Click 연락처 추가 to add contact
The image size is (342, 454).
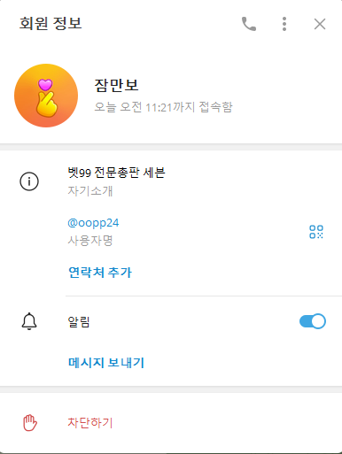pos(100,272)
